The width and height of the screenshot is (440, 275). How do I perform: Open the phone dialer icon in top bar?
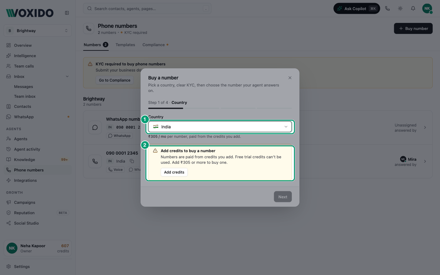[387, 9]
